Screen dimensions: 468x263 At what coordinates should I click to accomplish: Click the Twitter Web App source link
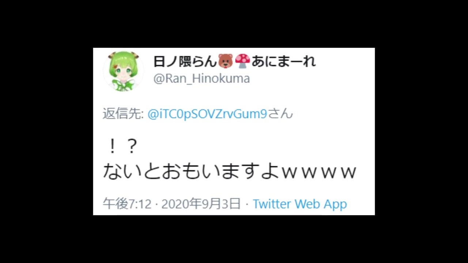(300, 204)
